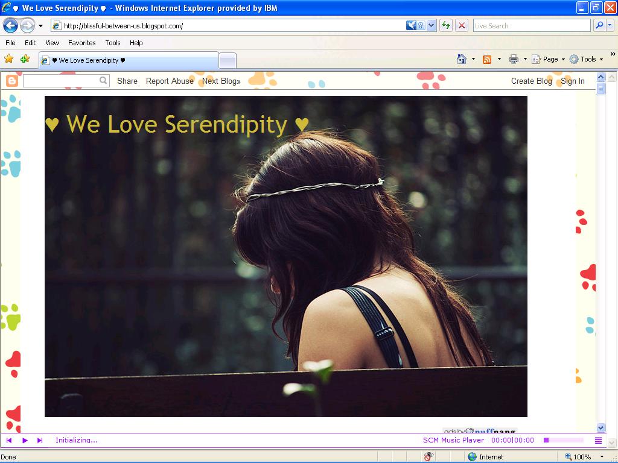Select the We Love Serendipity tab
The height and width of the screenshot is (463, 618).
pyautogui.click(x=129, y=60)
